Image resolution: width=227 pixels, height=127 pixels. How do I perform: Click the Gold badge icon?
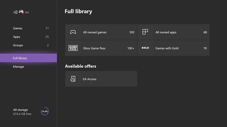[x=145, y=48]
